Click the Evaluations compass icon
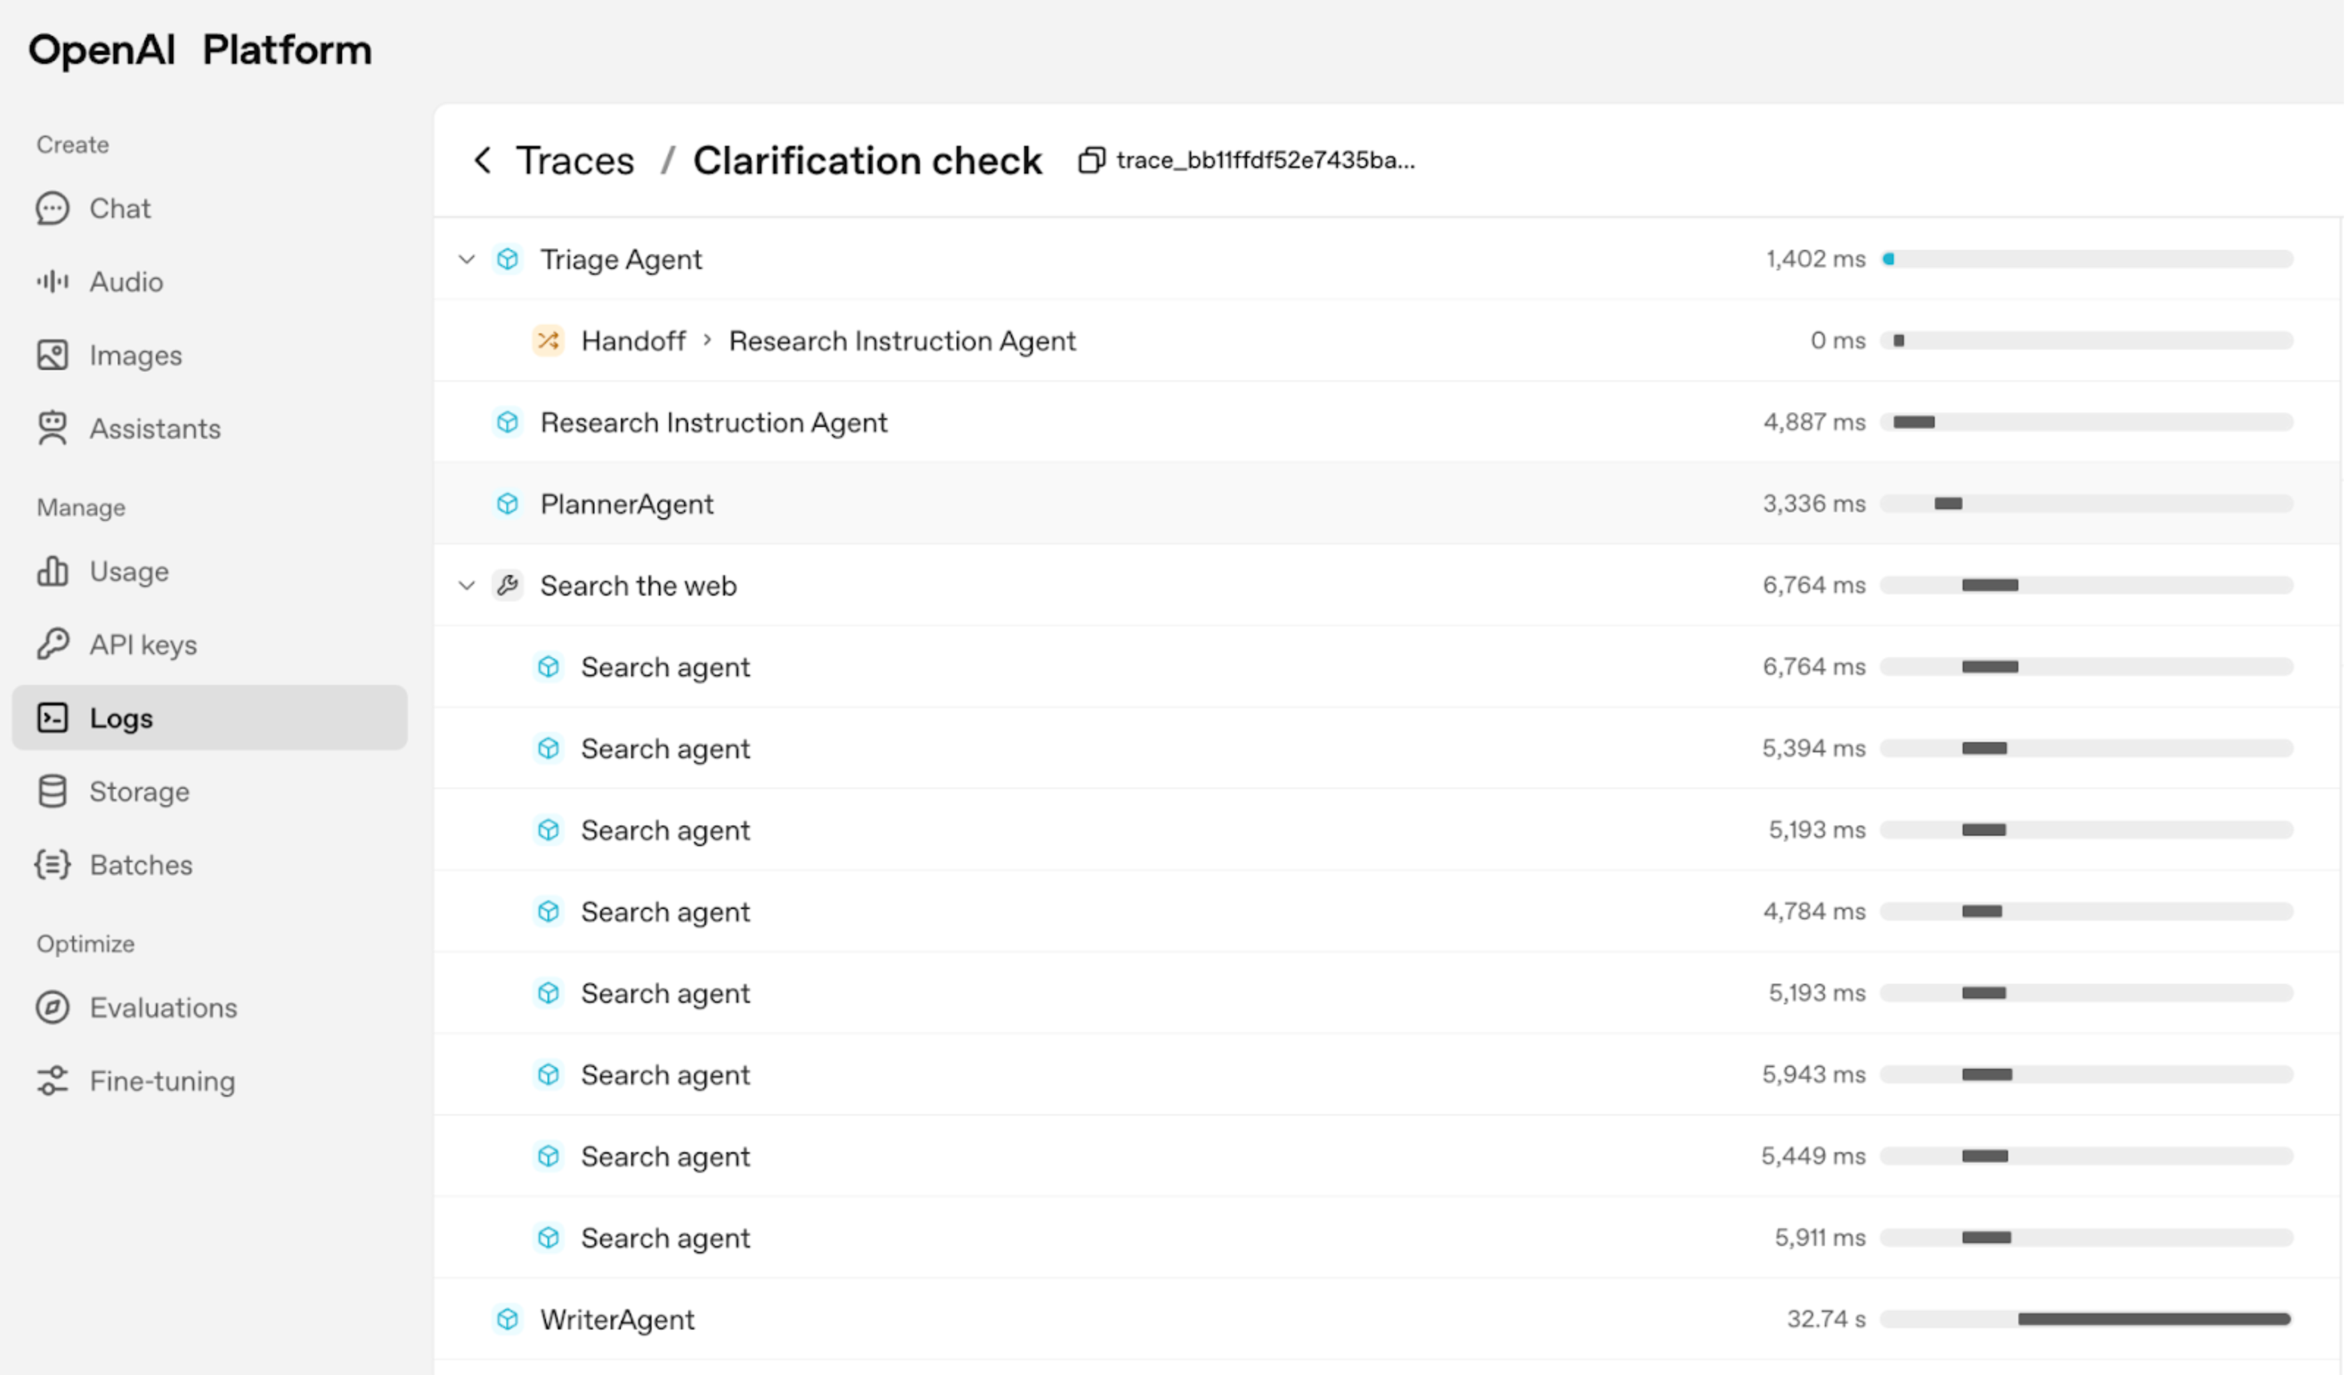 click(x=53, y=1008)
